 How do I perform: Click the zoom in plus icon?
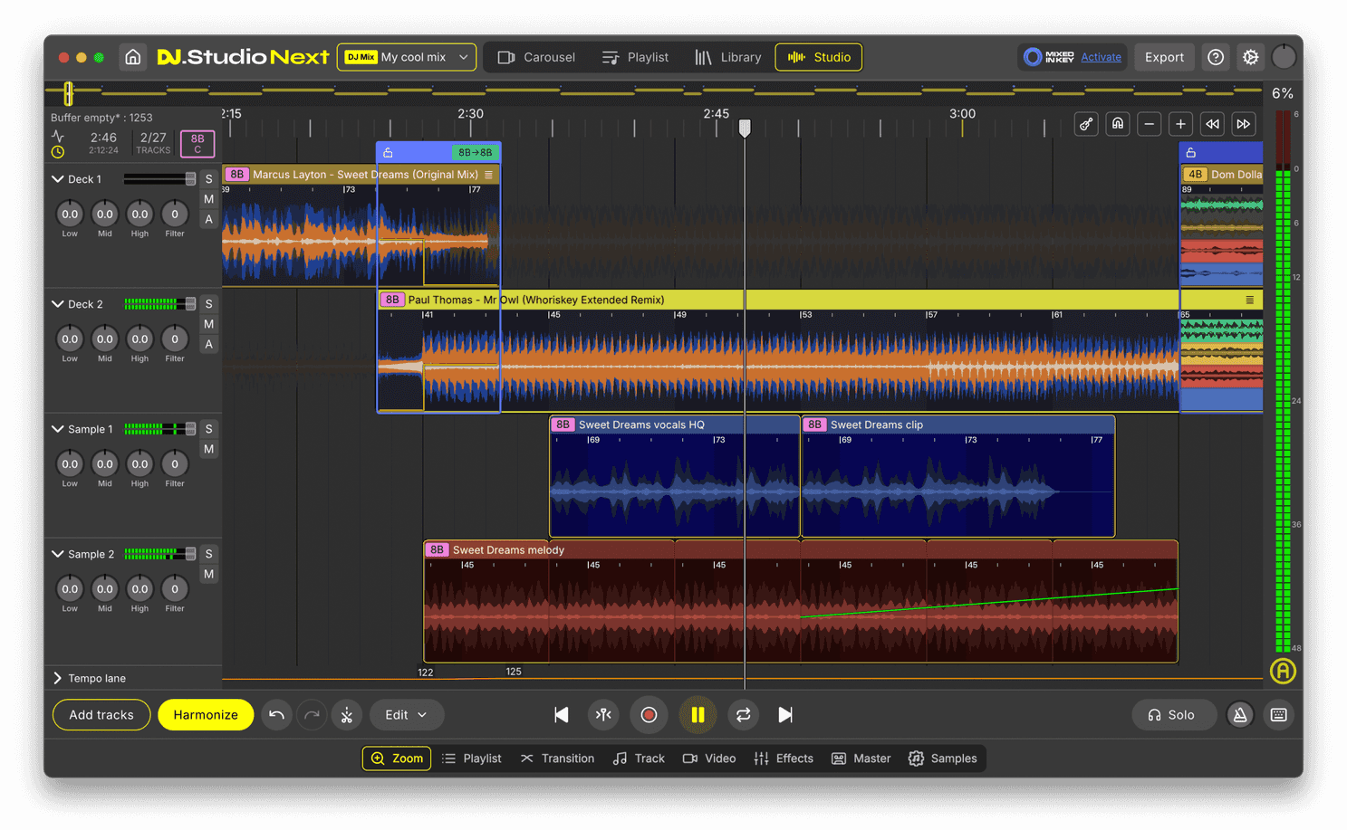pyautogui.click(x=1180, y=124)
